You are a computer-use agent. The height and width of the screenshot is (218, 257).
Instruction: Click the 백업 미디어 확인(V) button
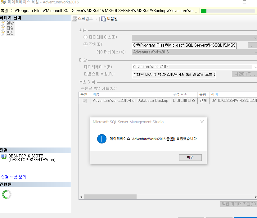(x=239, y=204)
